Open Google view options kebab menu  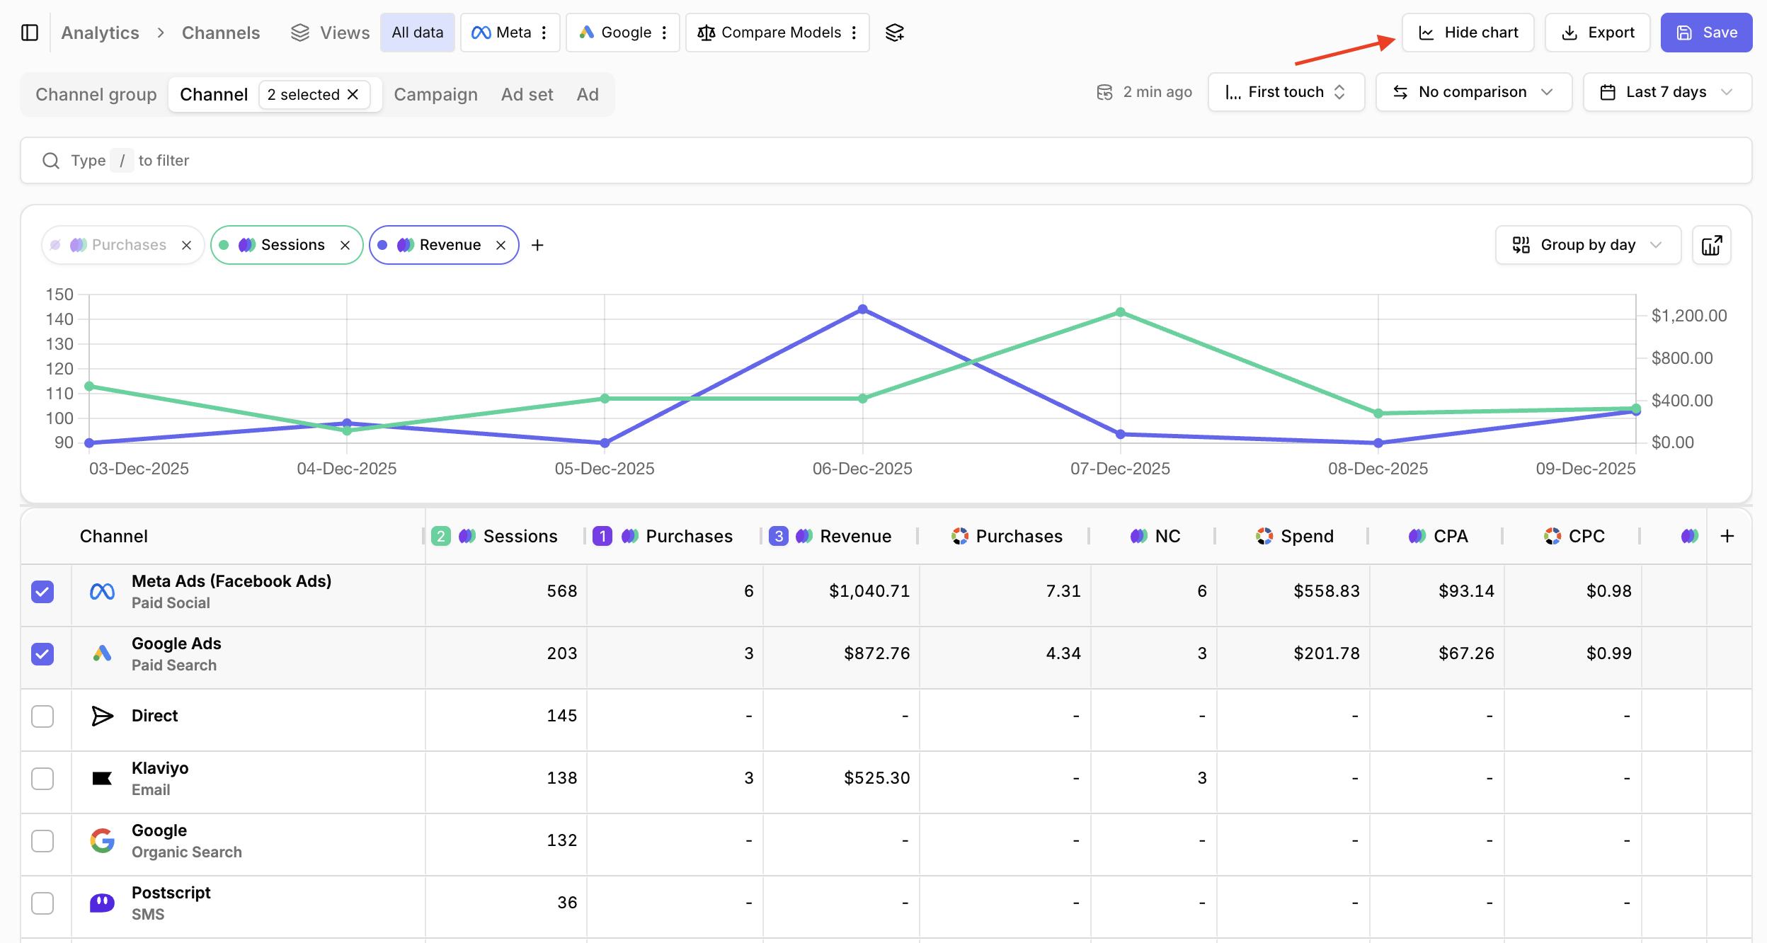664,33
